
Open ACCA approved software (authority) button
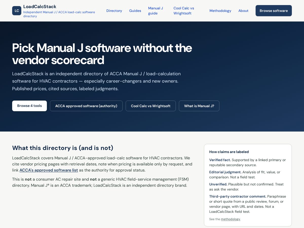coord(86,106)
